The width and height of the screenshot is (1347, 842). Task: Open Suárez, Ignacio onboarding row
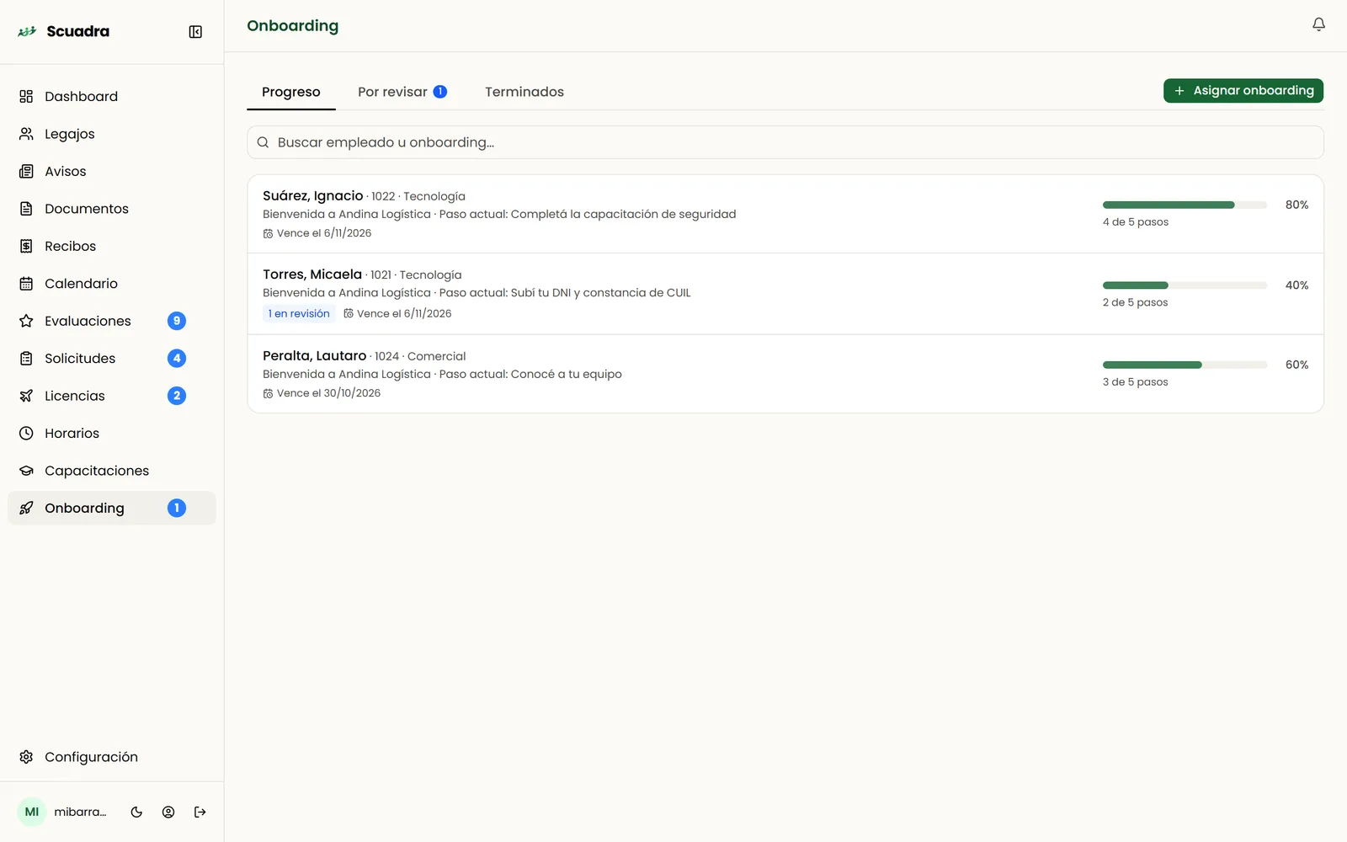click(x=785, y=214)
